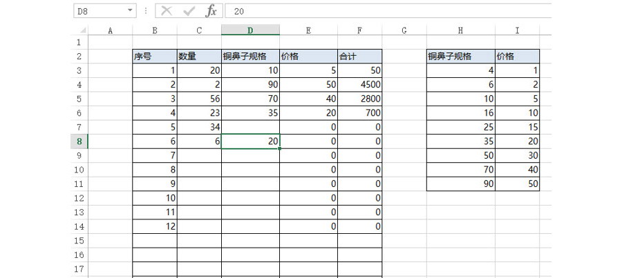Select row 12 header
Viewport: 622px width, 278px height.
[x=79, y=198]
